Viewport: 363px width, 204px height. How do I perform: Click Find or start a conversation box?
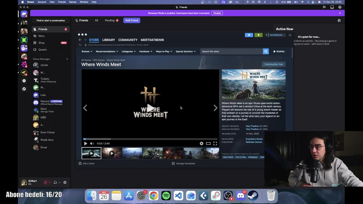click(50, 20)
